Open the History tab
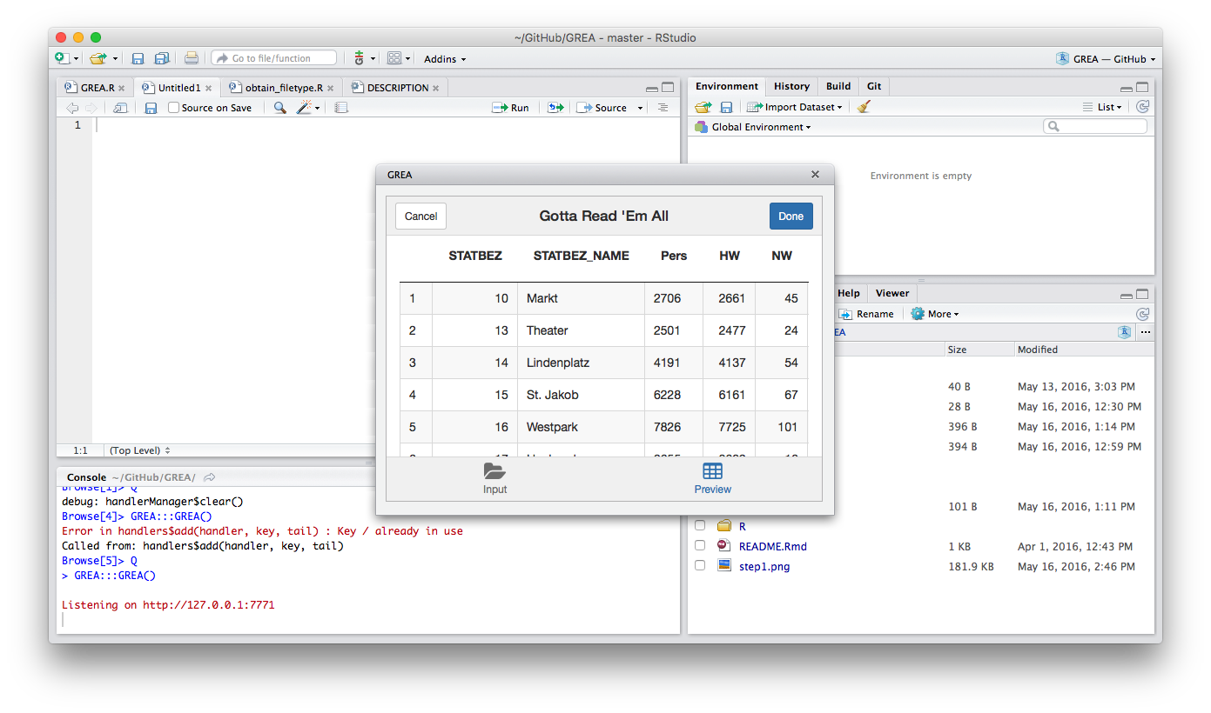Viewport: 1211px width, 713px height. (791, 86)
